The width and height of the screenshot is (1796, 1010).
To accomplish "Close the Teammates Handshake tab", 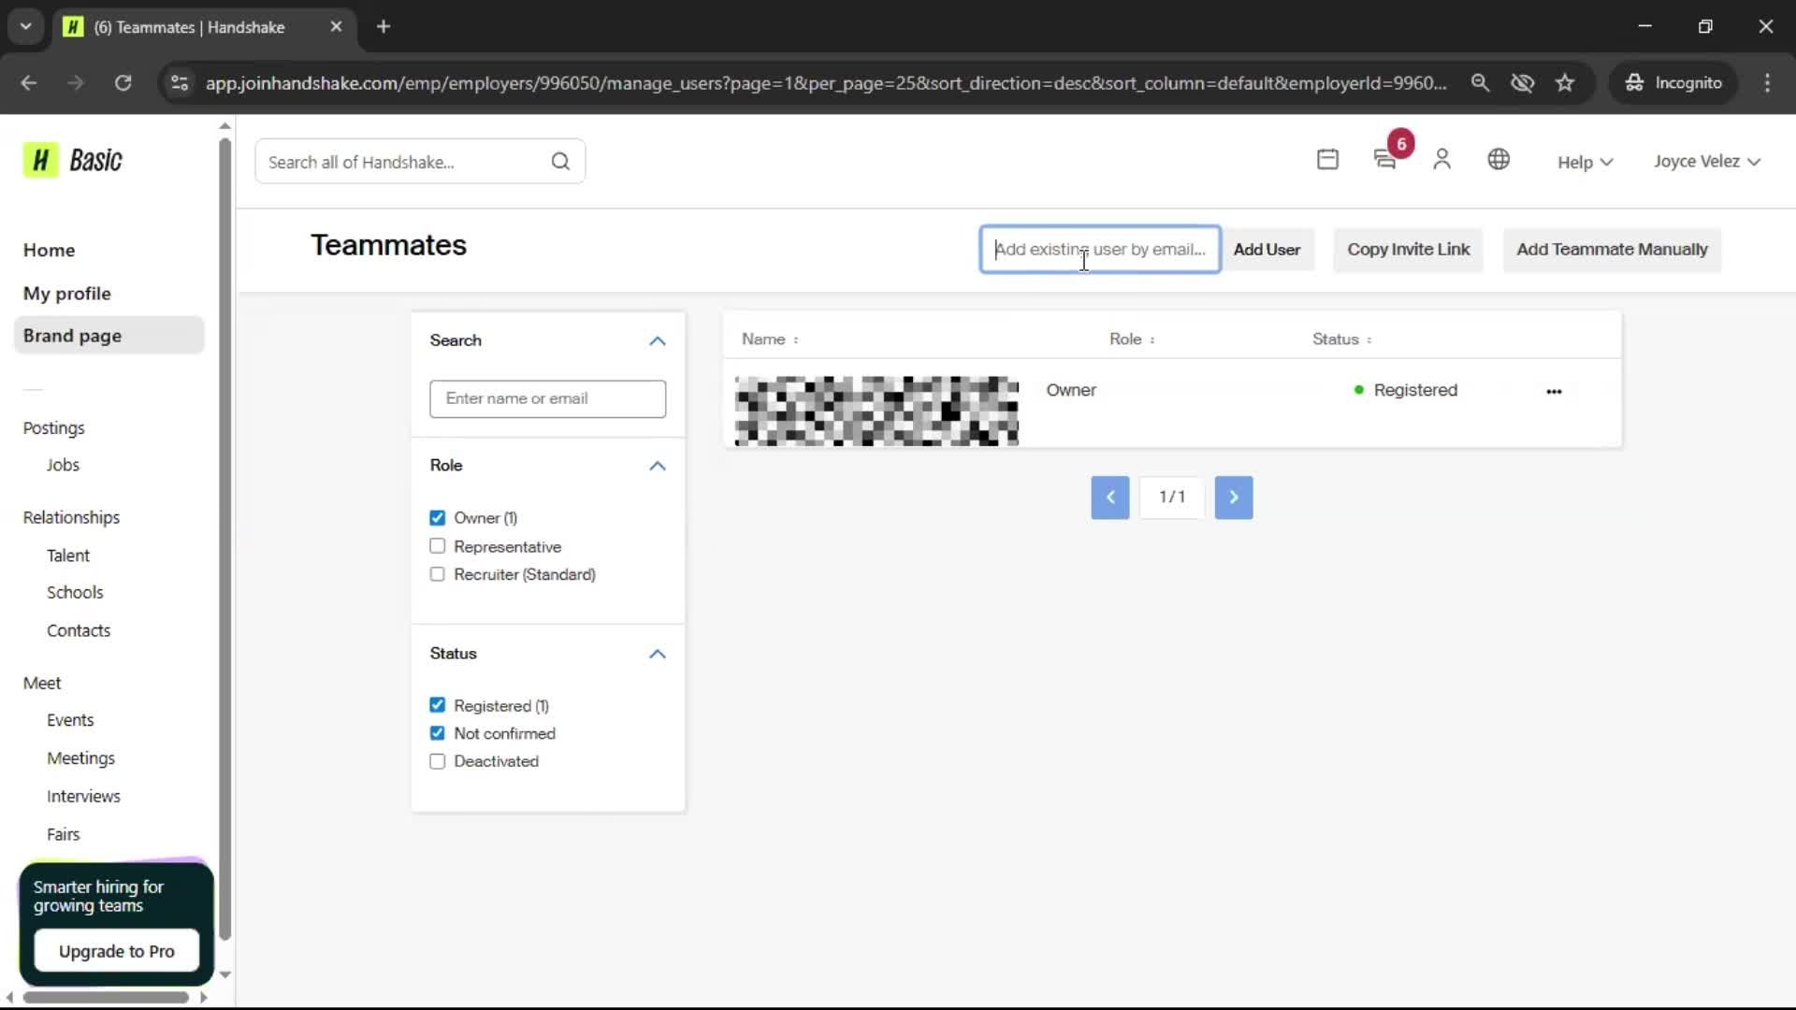I will [x=336, y=27].
